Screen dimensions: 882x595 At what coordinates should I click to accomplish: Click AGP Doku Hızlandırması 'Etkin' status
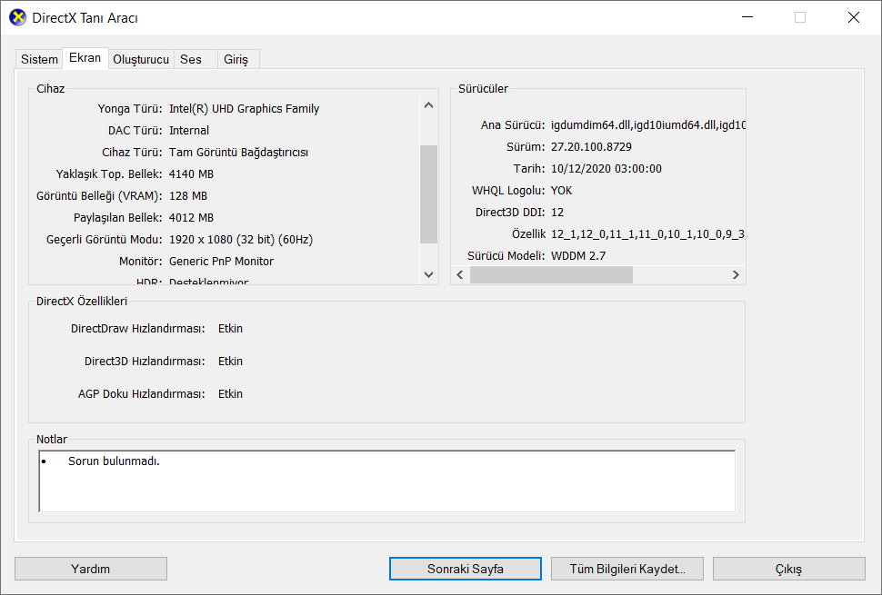pos(231,394)
